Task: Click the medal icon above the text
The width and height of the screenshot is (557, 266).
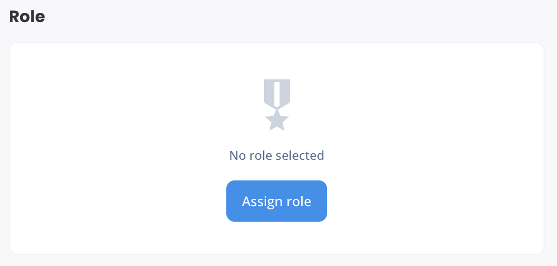Action: coord(277,105)
